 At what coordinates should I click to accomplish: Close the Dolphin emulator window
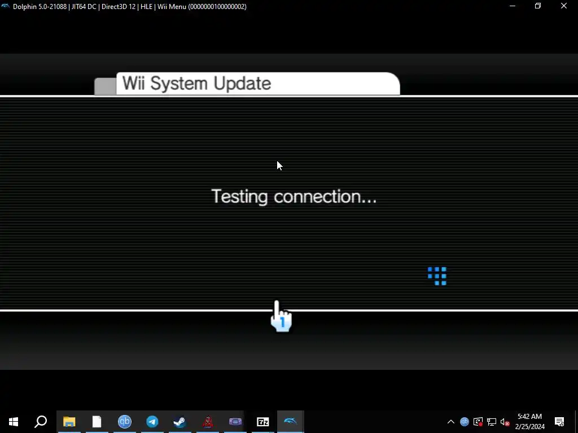(x=564, y=6)
